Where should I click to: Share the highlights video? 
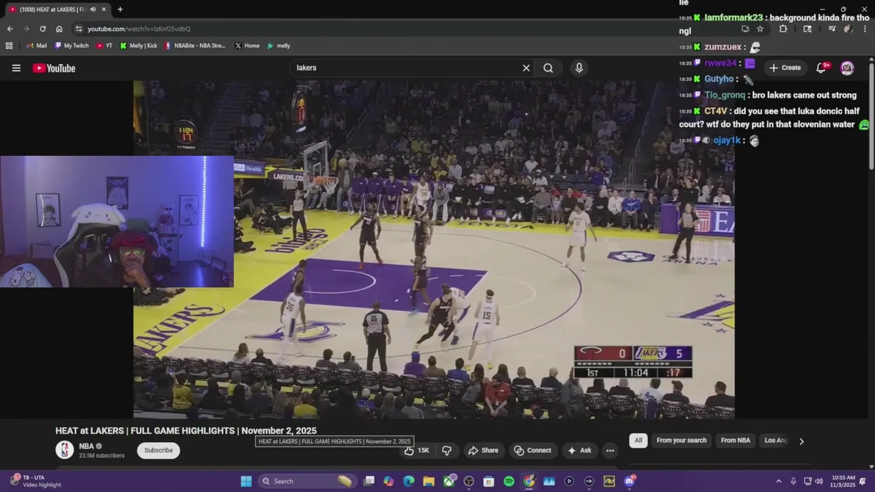(483, 450)
